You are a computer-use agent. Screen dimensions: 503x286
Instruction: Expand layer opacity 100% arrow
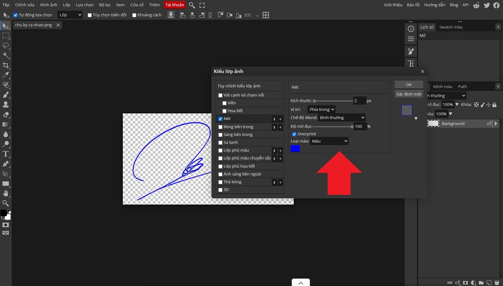457,104
